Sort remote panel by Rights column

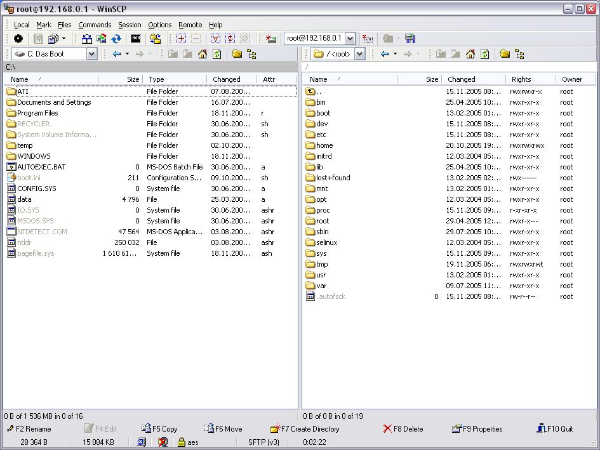click(531, 79)
